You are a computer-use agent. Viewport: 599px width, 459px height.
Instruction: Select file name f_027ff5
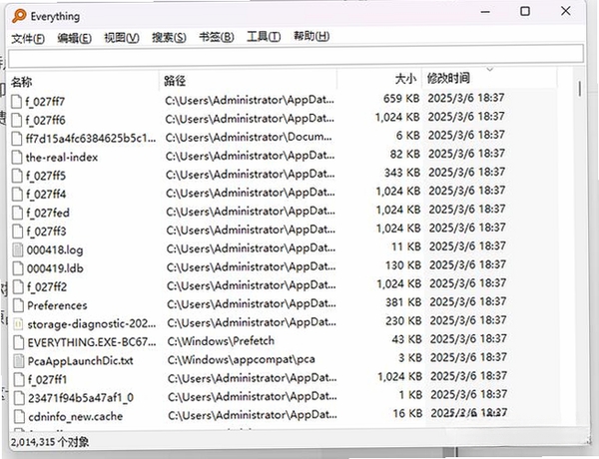click(x=46, y=176)
